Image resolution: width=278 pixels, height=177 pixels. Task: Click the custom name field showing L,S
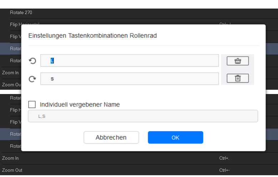pos(143,116)
